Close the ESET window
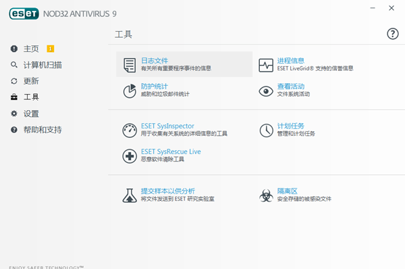Viewport: 405px width, 269px height. pyautogui.click(x=391, y=8)
